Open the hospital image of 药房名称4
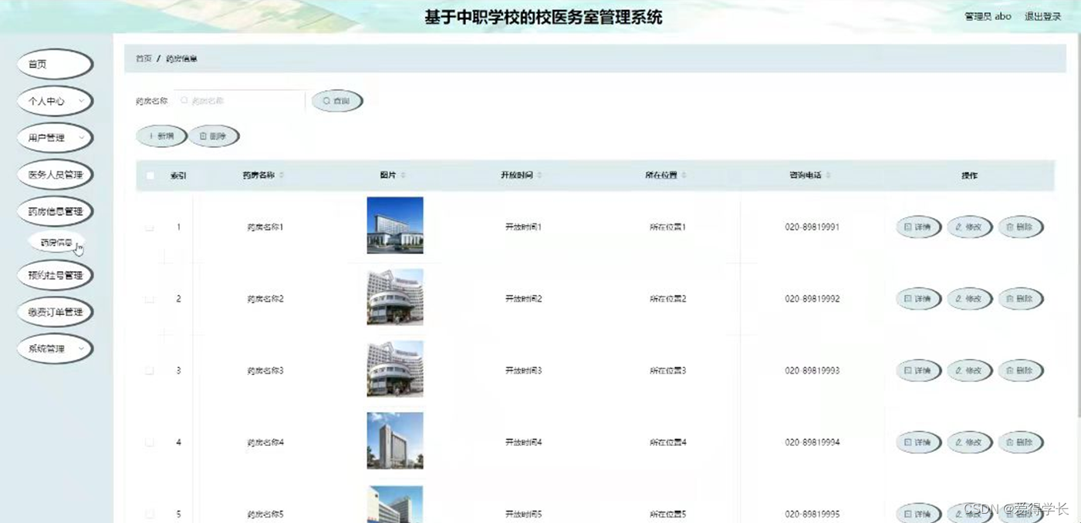The image size is (1081, 523). (x=395, y=441)
